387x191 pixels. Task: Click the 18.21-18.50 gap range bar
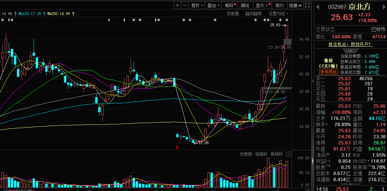[276, 88]
